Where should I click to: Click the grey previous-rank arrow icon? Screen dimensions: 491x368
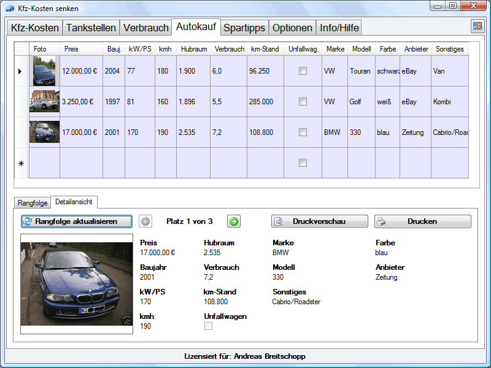pos(145,221)
